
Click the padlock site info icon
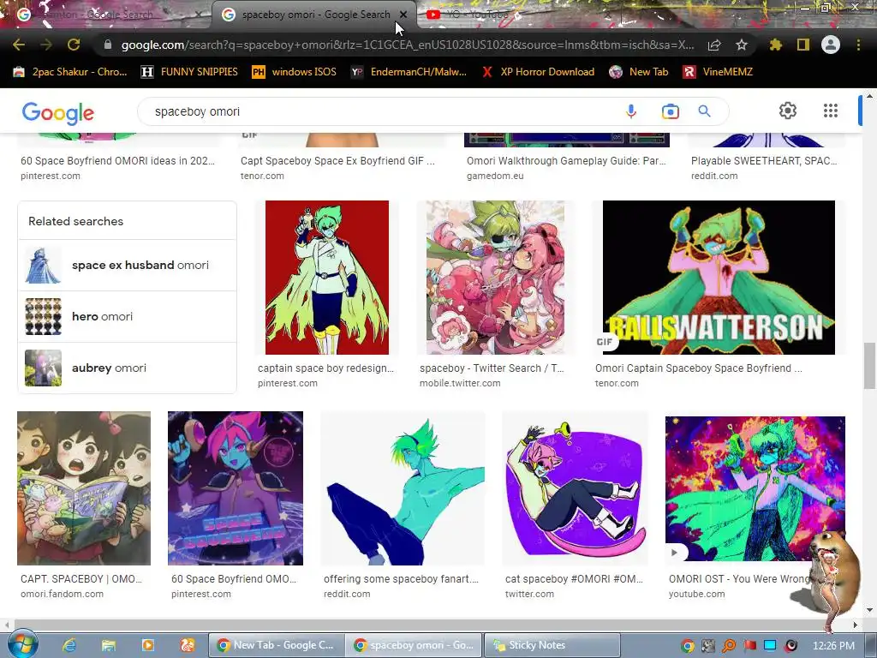108,45
